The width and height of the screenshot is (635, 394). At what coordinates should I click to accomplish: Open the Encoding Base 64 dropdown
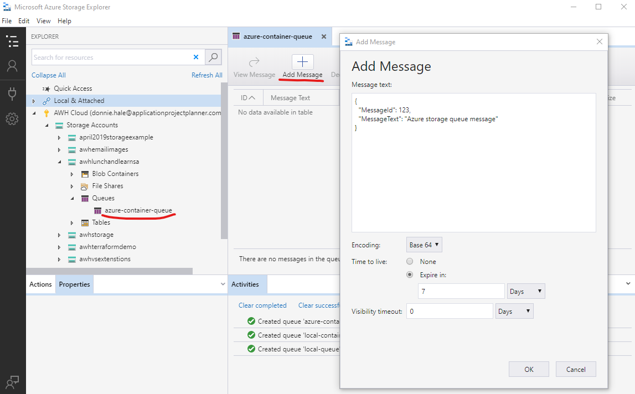pyautogui.click(x=424, y=245)
